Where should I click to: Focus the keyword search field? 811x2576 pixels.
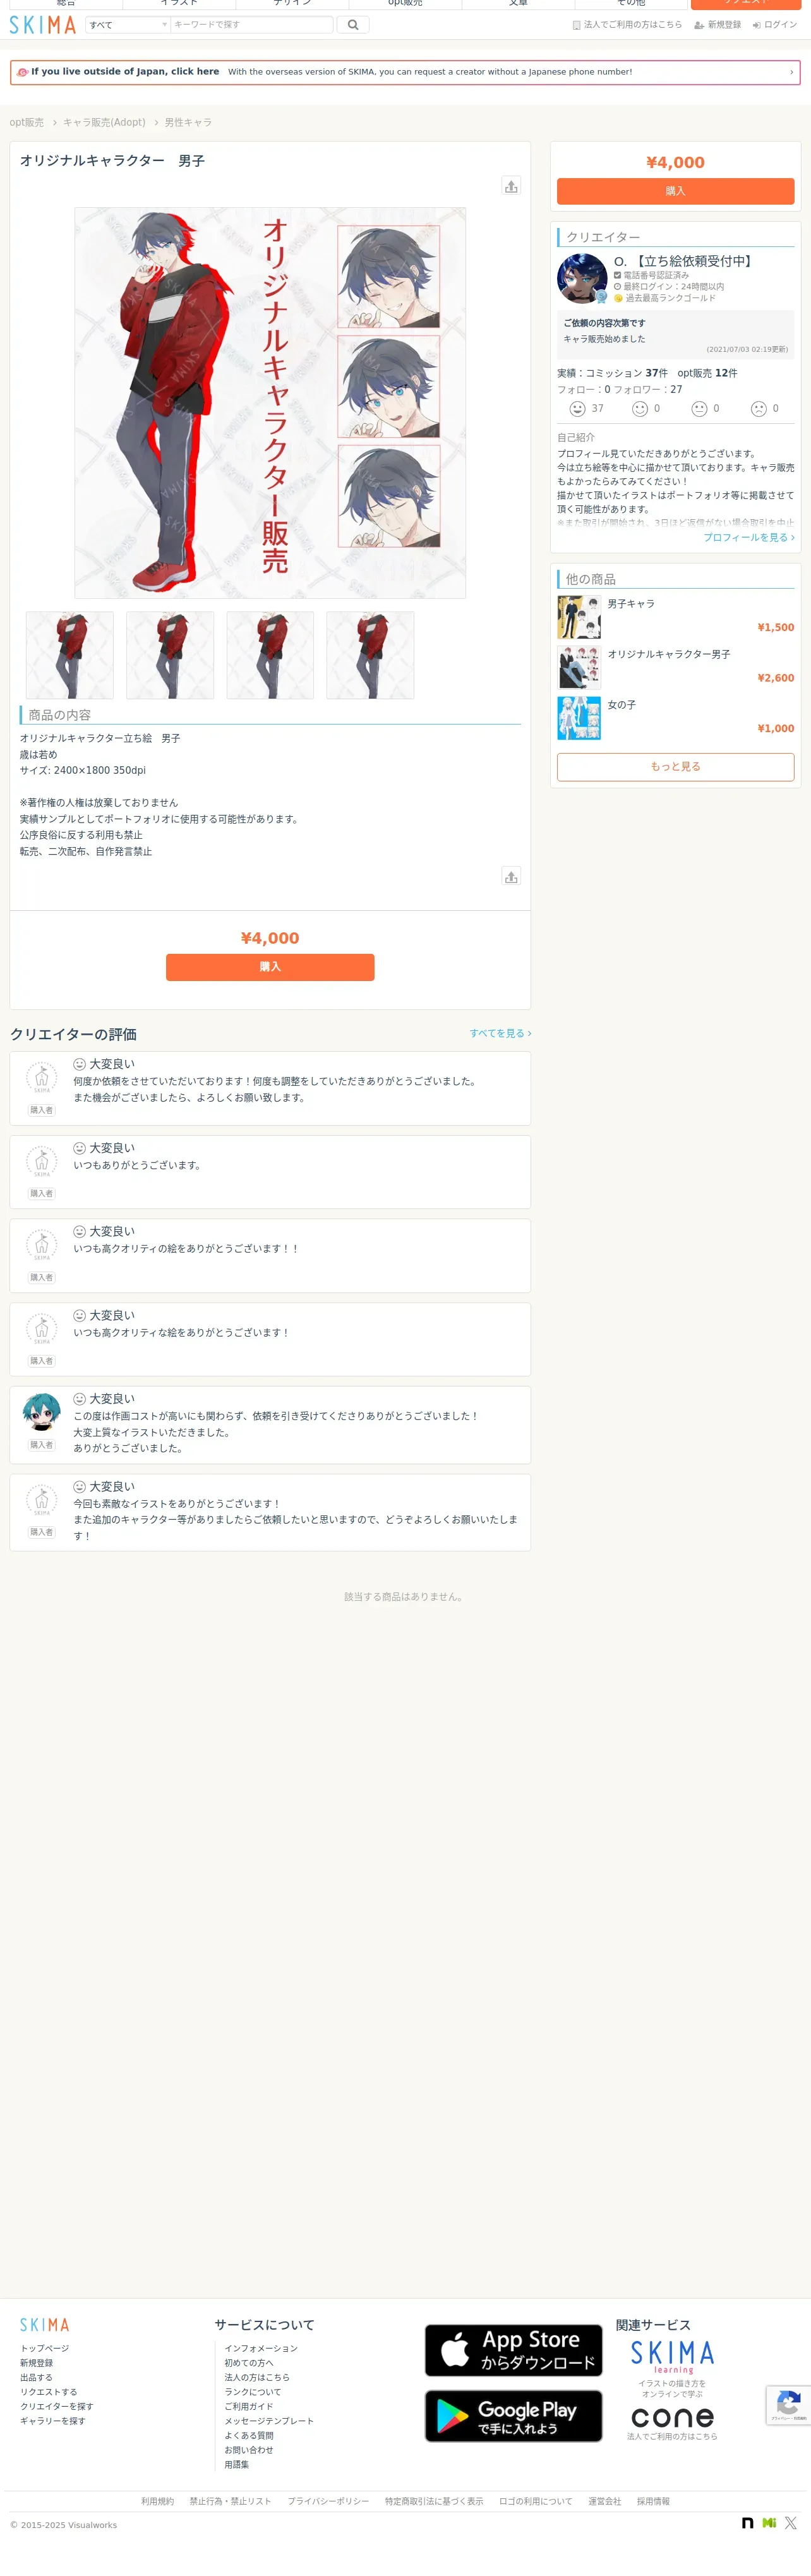click(251, 25)
